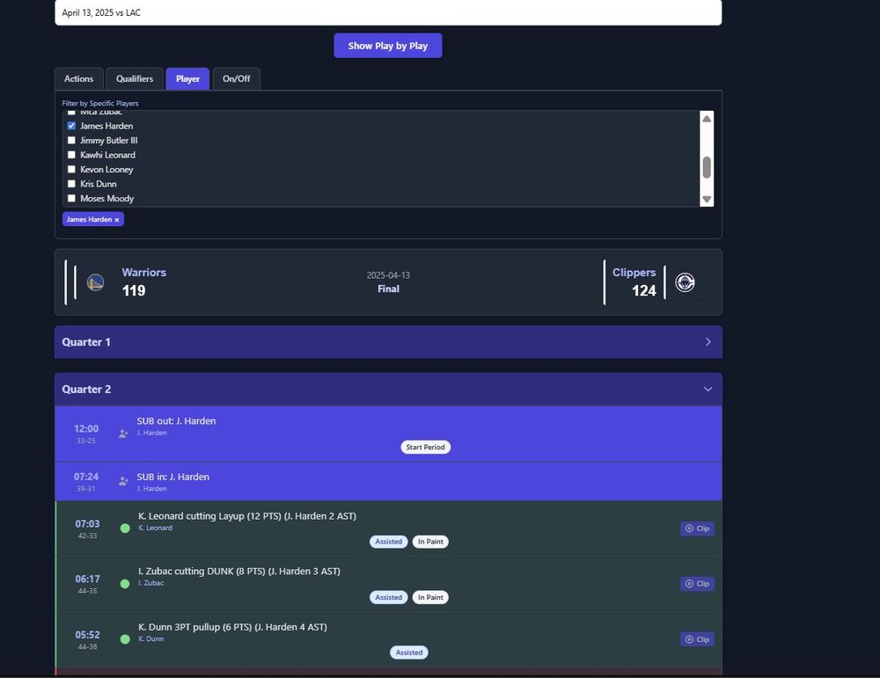
Task: Click the 44-38 score under 05:52
Action: (x=87, y=646)
